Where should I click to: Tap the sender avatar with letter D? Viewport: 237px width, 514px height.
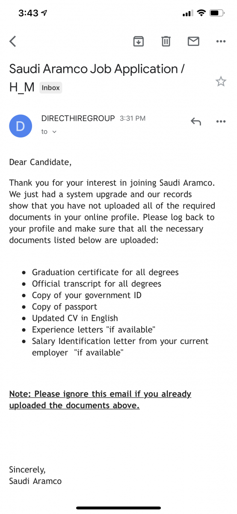(x=20, y=126)
